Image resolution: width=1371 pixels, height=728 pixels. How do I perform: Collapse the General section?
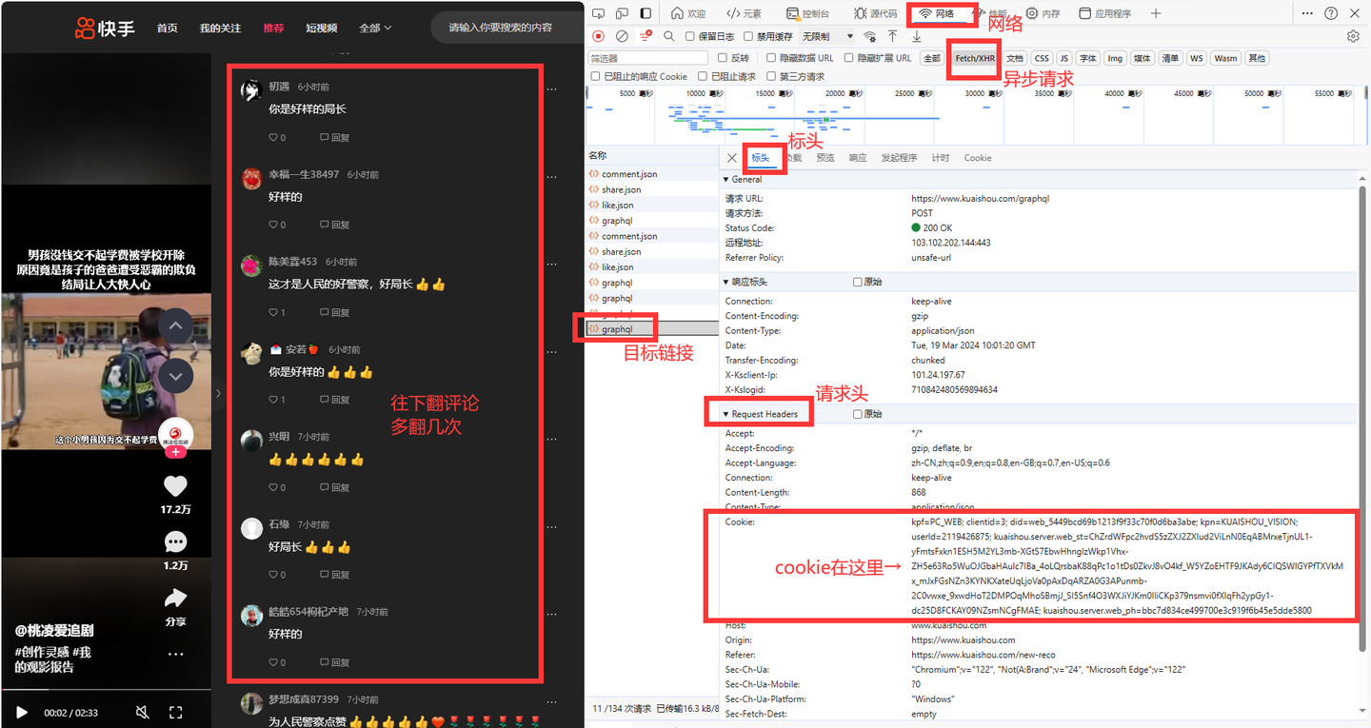click(726, 179)
